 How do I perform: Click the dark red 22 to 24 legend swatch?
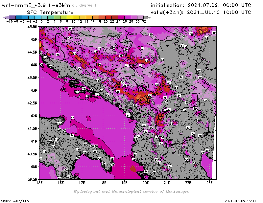(115, 17)
